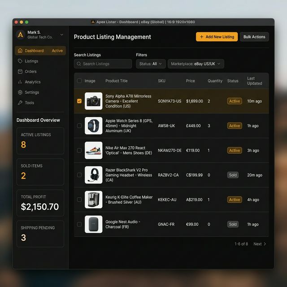Check the Apple Watch Series 8 row checkbox
This screenshot has width=287, height=287.
(79, 126)
